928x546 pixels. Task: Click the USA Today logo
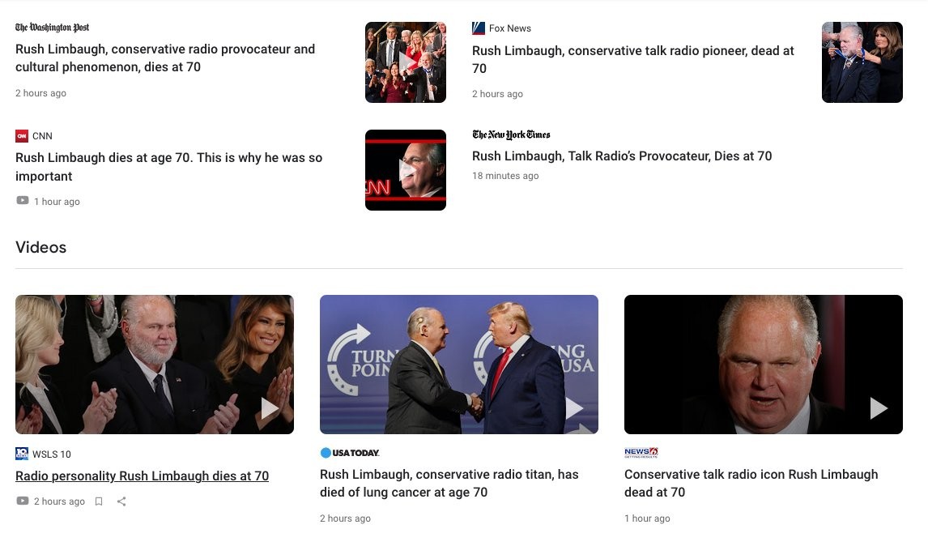click(x=350, y=453)
